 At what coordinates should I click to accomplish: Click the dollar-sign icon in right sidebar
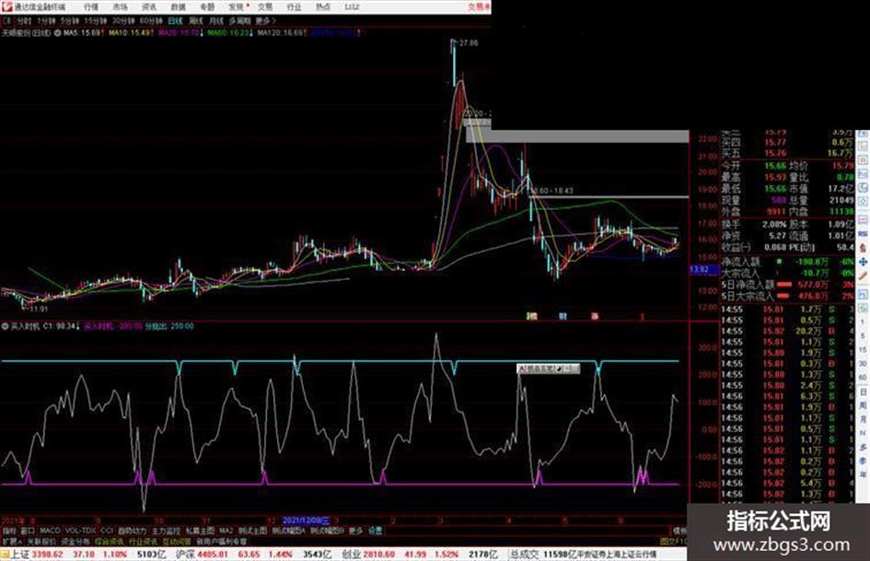tap(863, 248)
